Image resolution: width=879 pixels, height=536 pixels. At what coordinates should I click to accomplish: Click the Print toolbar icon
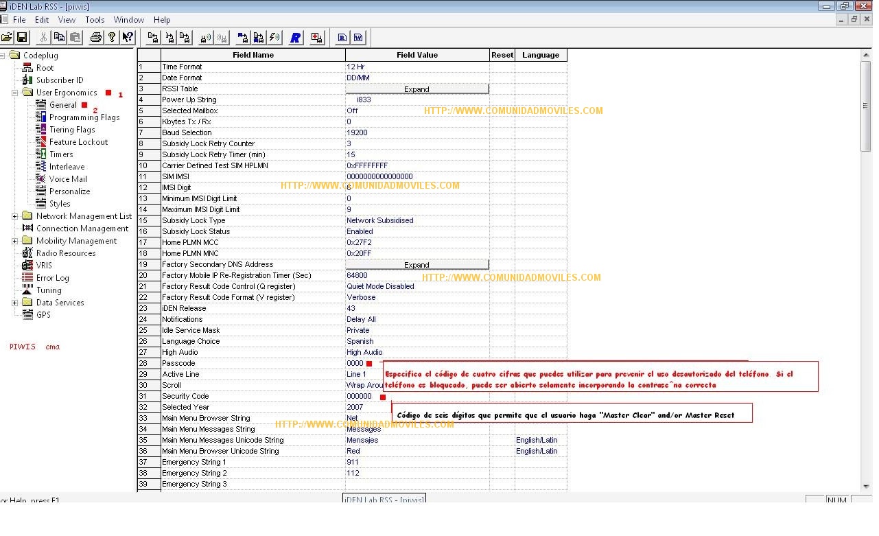click(96, 37)
